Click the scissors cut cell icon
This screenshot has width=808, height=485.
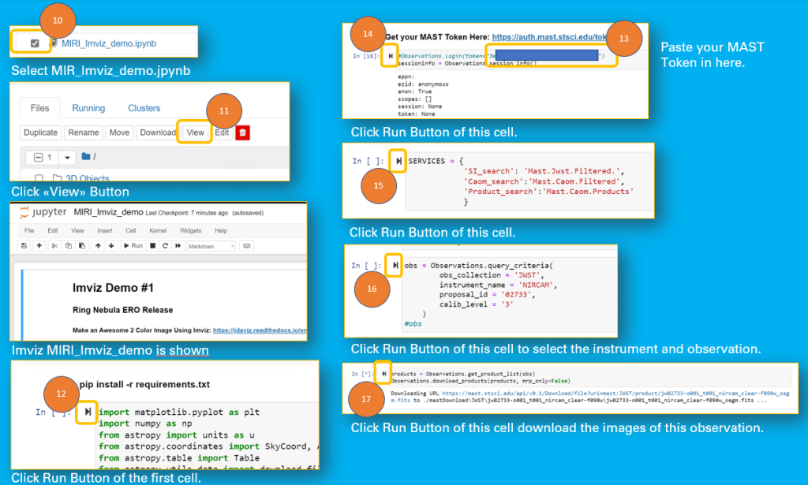(x=55, y=246)
